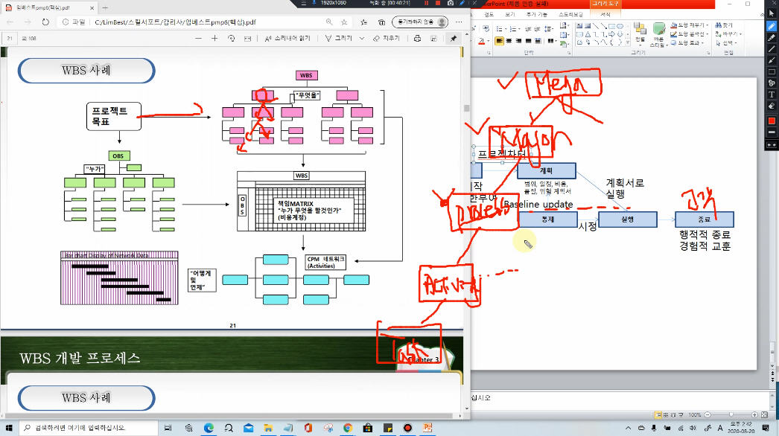Viewport: 779px width, 436px height.
Task: Open the Arrange (정렬) dropdown
Action: pos(640,33)
